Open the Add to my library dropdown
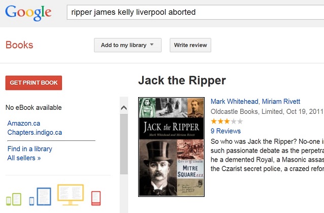The height and width of the screenshot is (213, 324). pyautogui.click(x=127, y=45)
